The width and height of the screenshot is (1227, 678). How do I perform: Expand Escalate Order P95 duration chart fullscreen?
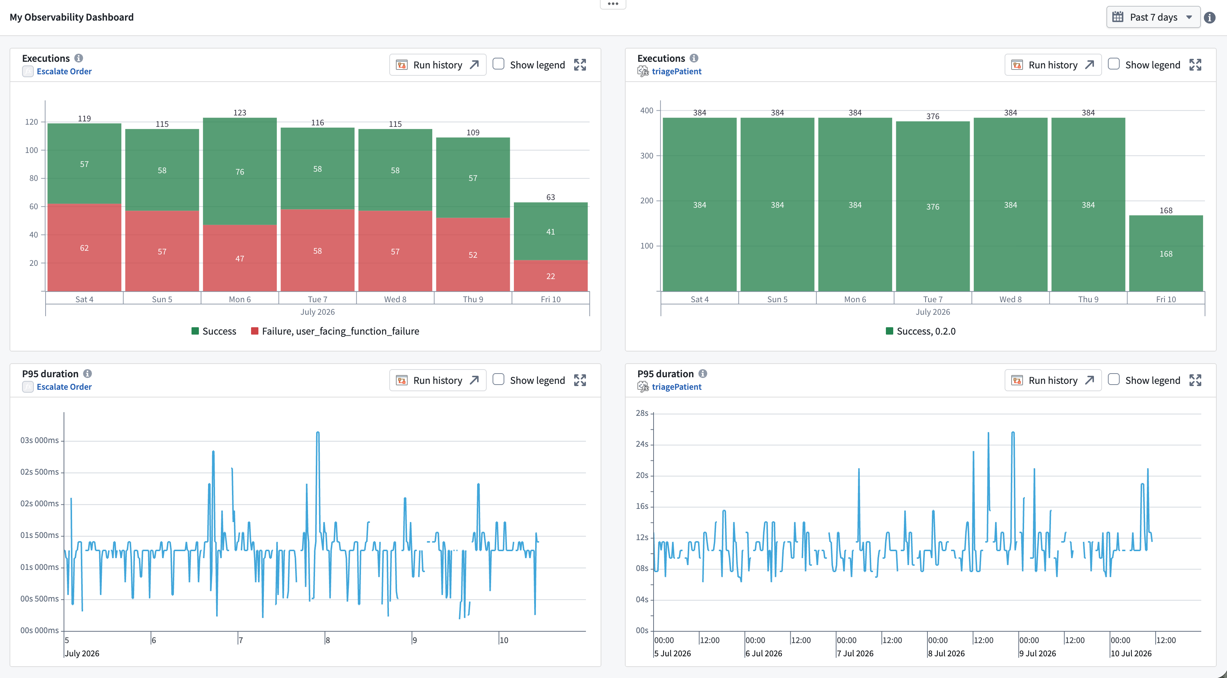[x=580, y=380]
